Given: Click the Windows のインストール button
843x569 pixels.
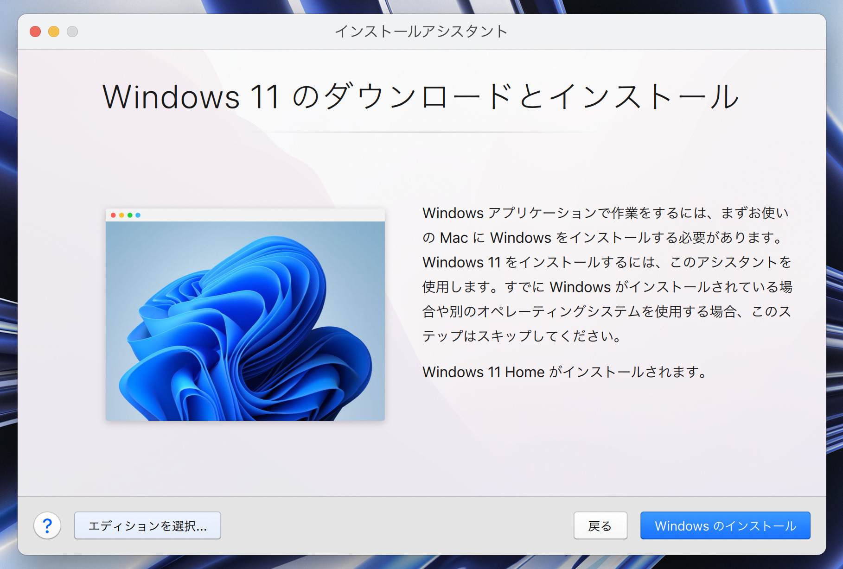Looking at the screenshot, I should point(725,525).
